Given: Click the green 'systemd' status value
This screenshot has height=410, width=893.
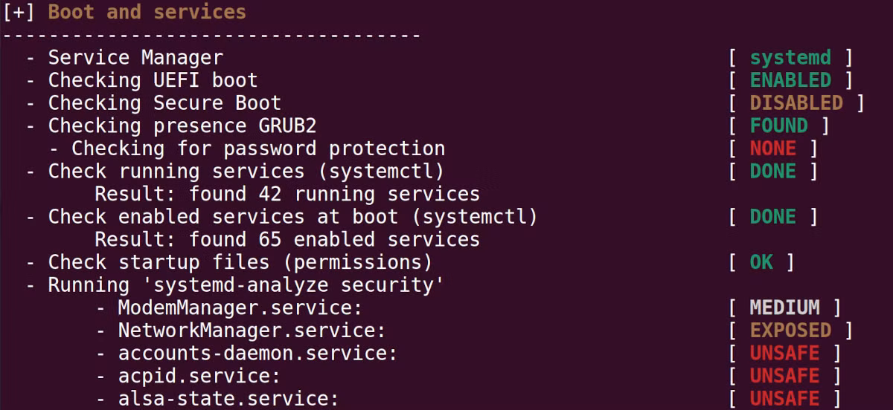Looking at the screenshot, I should tap(790, 58).
